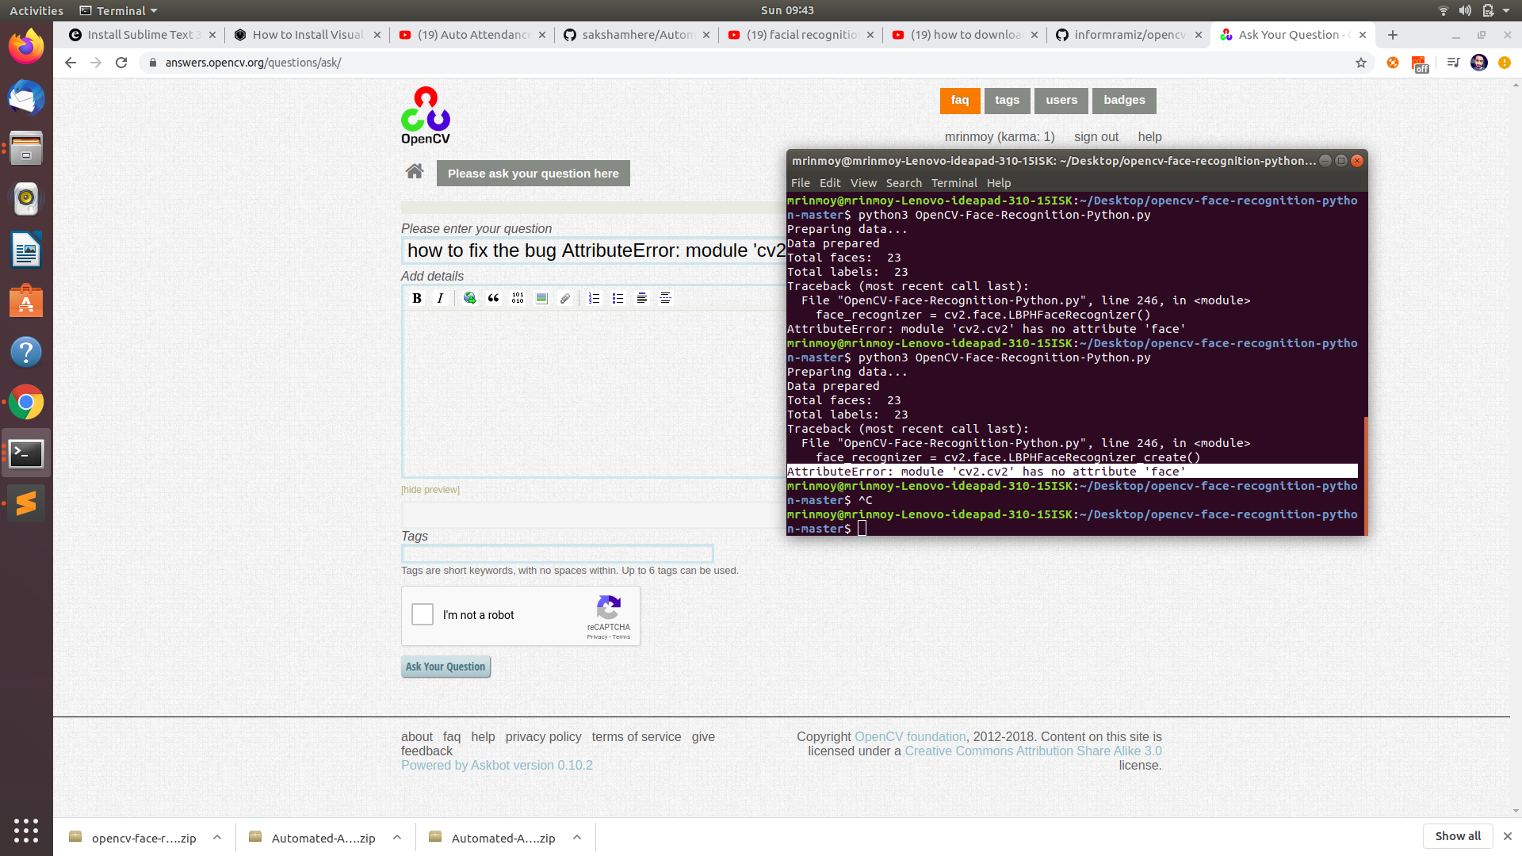Open Sublime Text from the dock

(26, 503)
